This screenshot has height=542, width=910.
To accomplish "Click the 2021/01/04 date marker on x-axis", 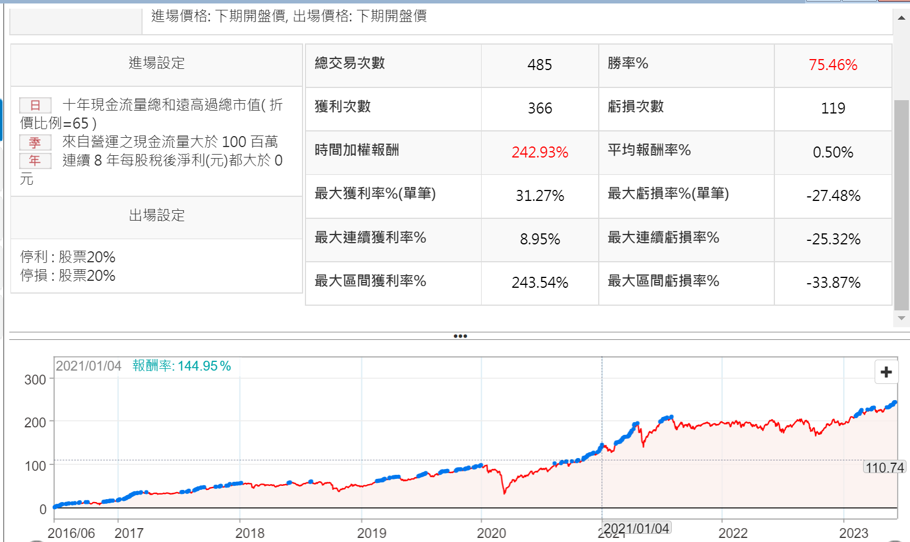I will tap(636, 528).
